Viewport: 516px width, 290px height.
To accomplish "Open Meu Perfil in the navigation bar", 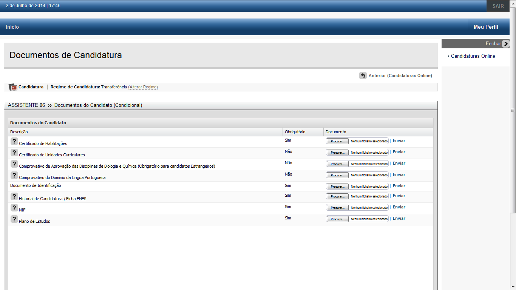I will click(486, 27).
